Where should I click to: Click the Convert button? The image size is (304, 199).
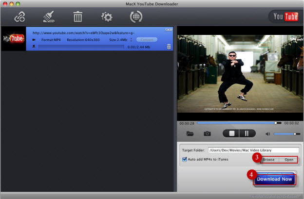pyautogui.click(x=147, y=40)
